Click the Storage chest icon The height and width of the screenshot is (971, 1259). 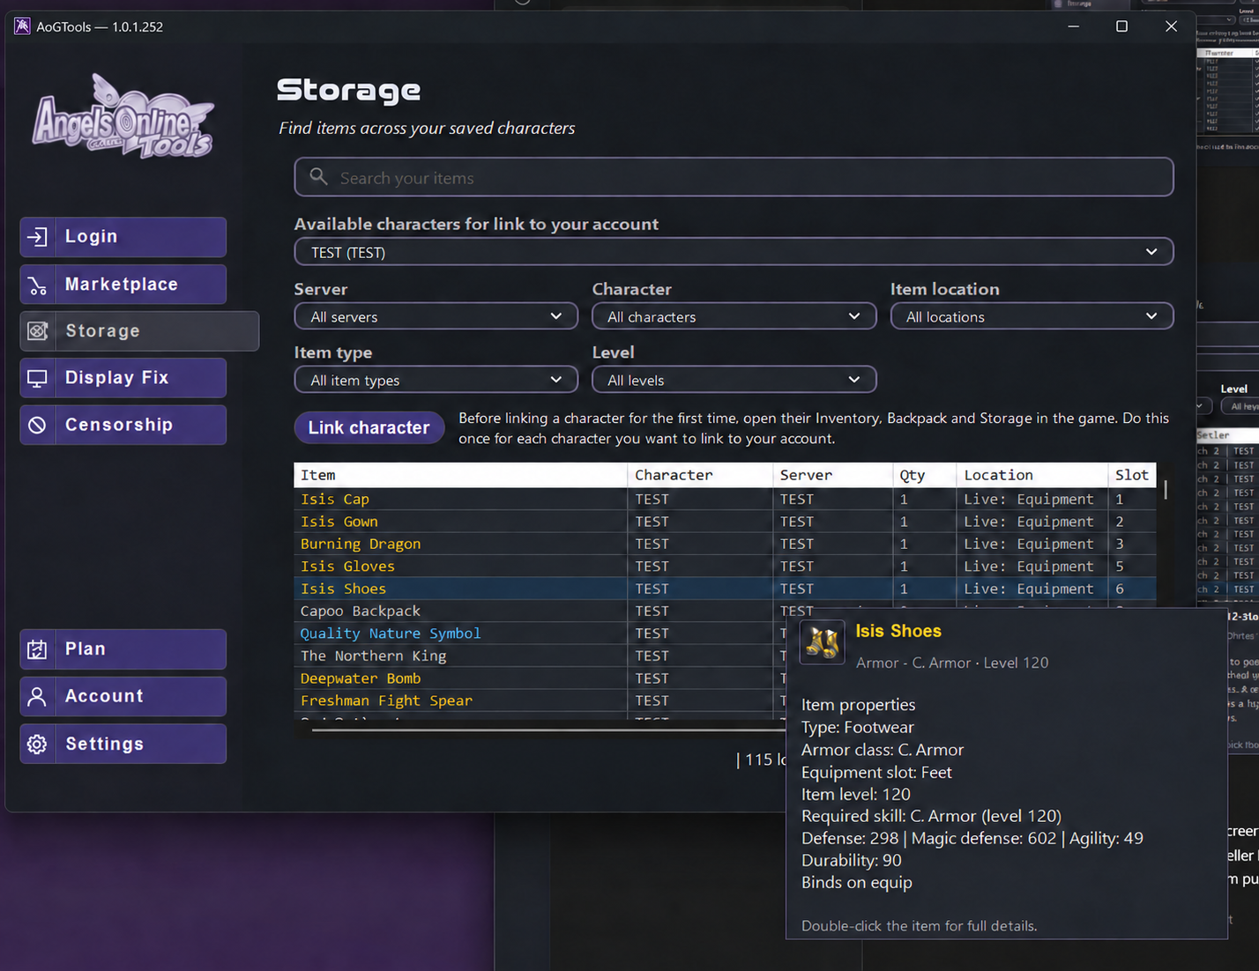[x=37, y=331]
